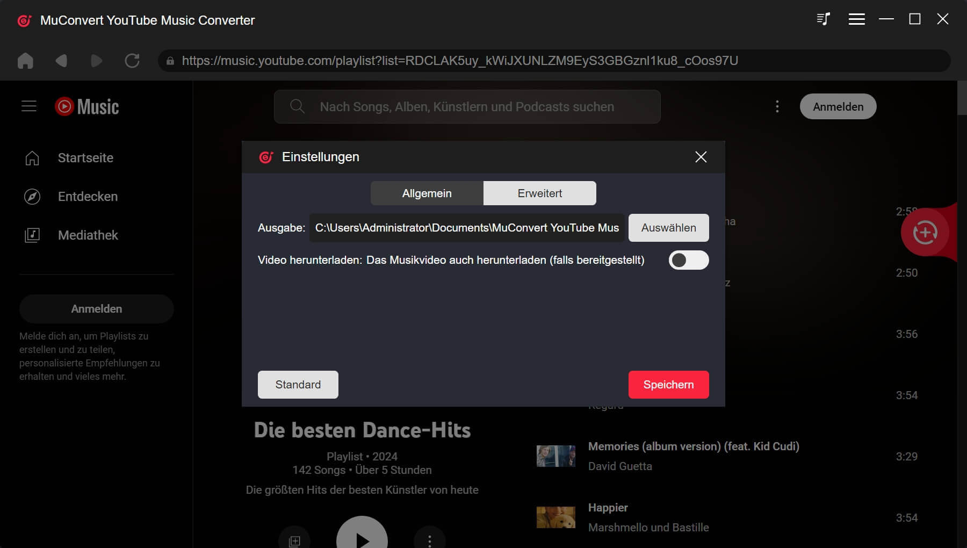
Task: Open playlist three-dot options below title
Action: [429, 540]
